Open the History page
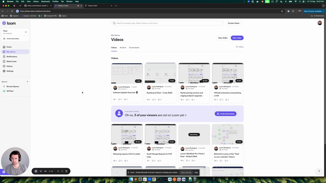Screen dimensions: 326x183 15,66
